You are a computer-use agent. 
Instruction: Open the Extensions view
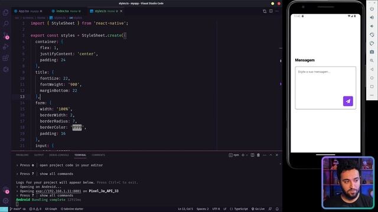point(5,58)
